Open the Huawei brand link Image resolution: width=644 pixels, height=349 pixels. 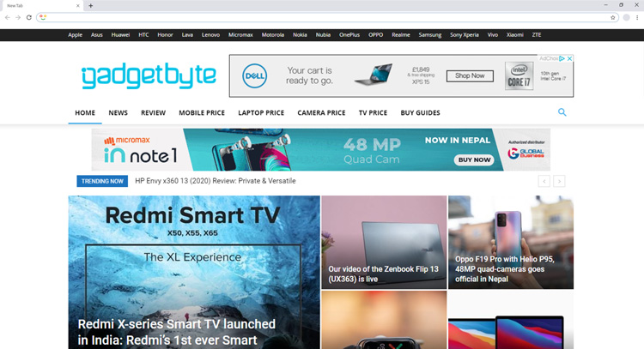120,35
